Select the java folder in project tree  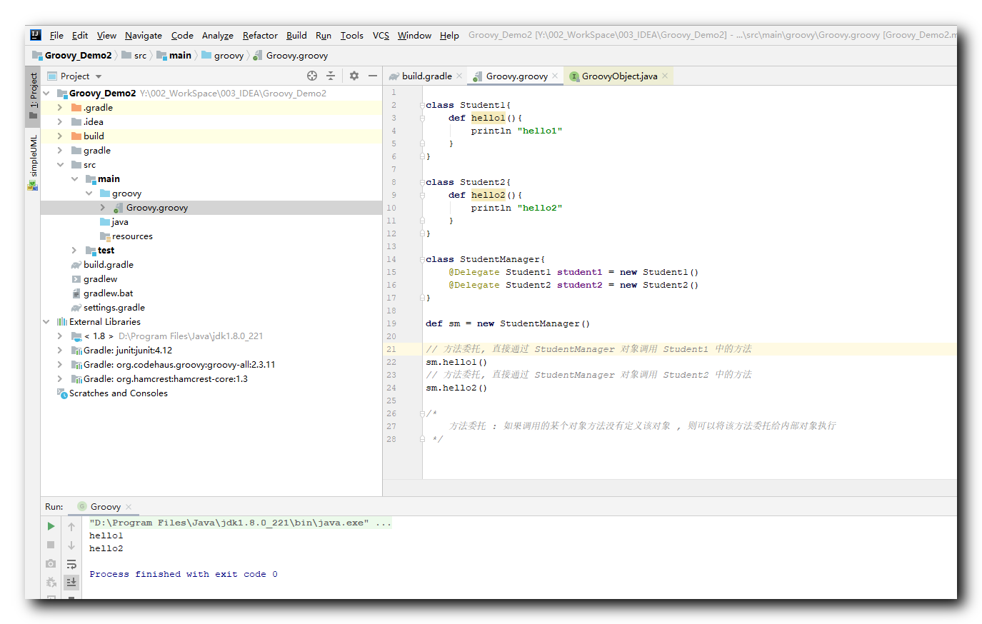coord(114,222)
